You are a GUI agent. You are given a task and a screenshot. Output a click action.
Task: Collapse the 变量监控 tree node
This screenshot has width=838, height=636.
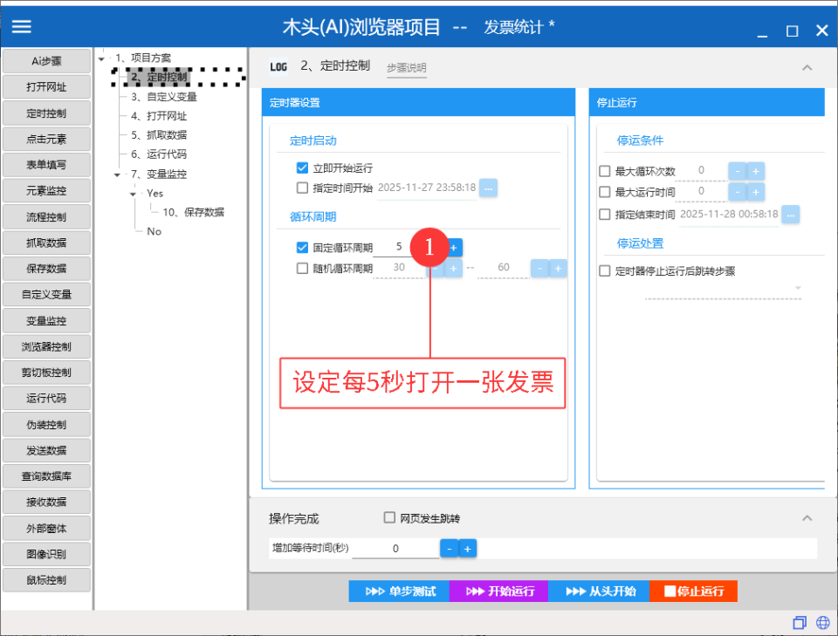click(118, 174)
